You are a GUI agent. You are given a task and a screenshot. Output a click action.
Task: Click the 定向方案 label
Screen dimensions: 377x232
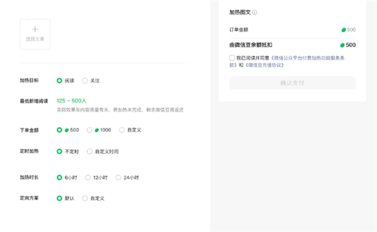click(29, 198)
